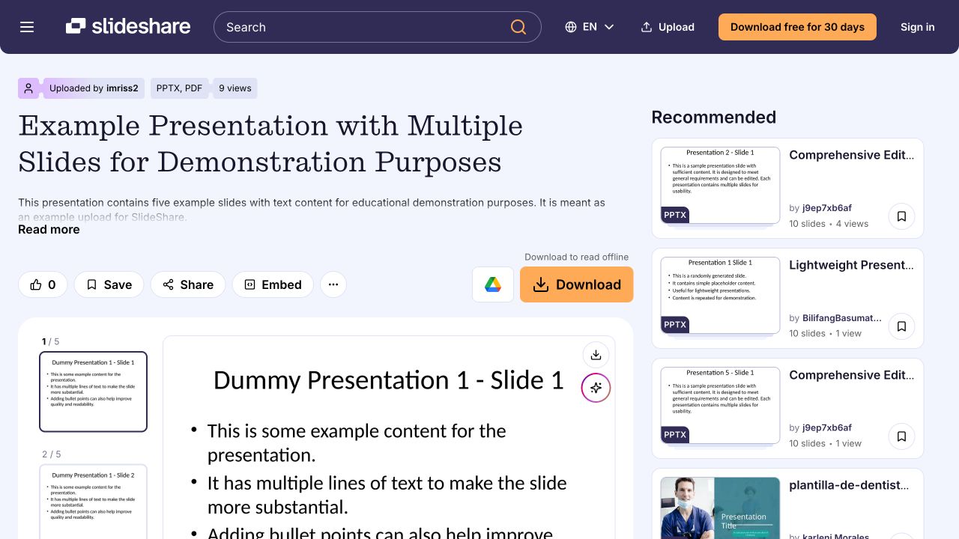Save the presentation using Save button

tap(109, 284)
